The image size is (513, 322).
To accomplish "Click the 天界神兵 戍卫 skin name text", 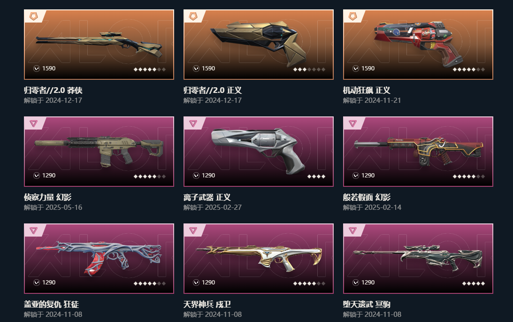I will coord(207,304).
